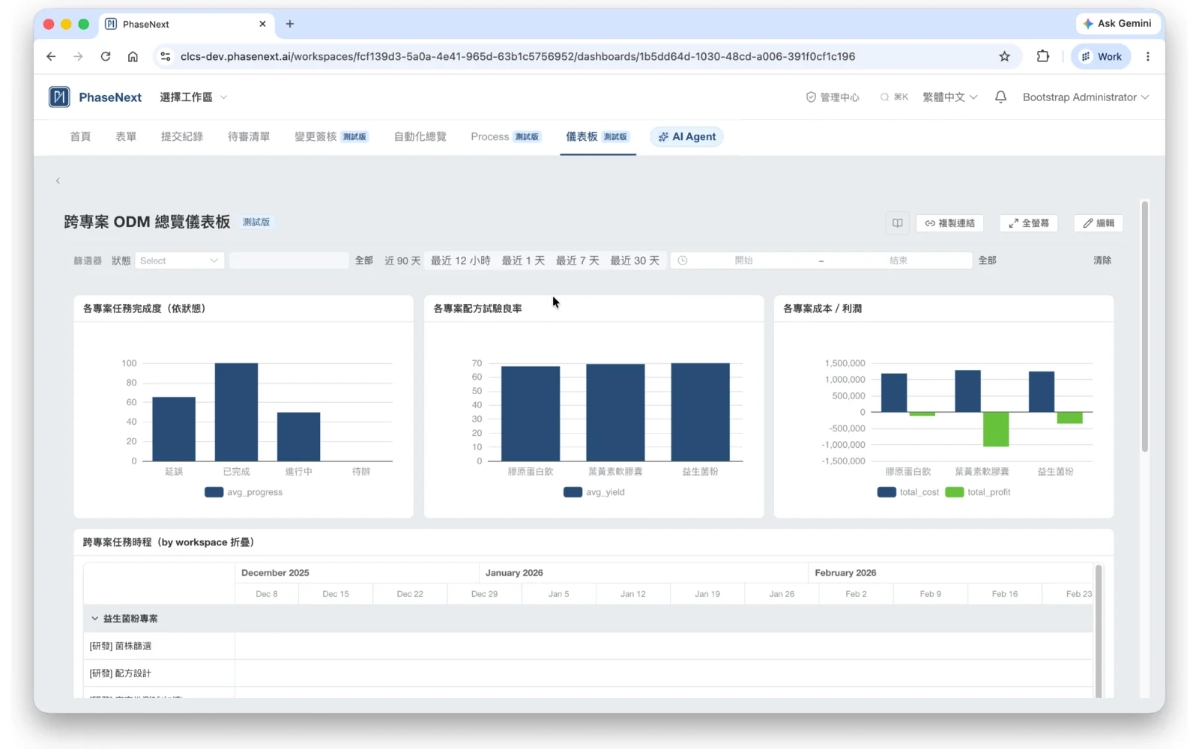Select the 最近 7 天 range
This screenshot has width=1199, height=749.
577,261
